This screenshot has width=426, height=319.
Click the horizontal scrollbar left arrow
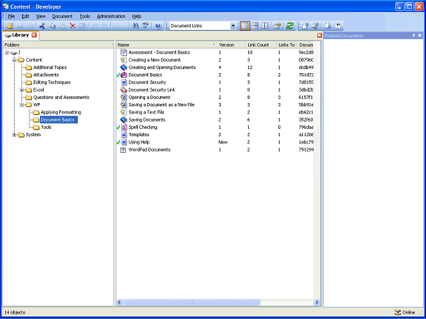coord(120,302)
